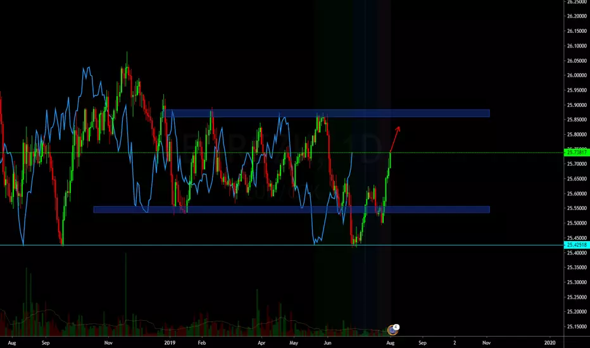Click the 2020 label on time axis

point(549,343)
